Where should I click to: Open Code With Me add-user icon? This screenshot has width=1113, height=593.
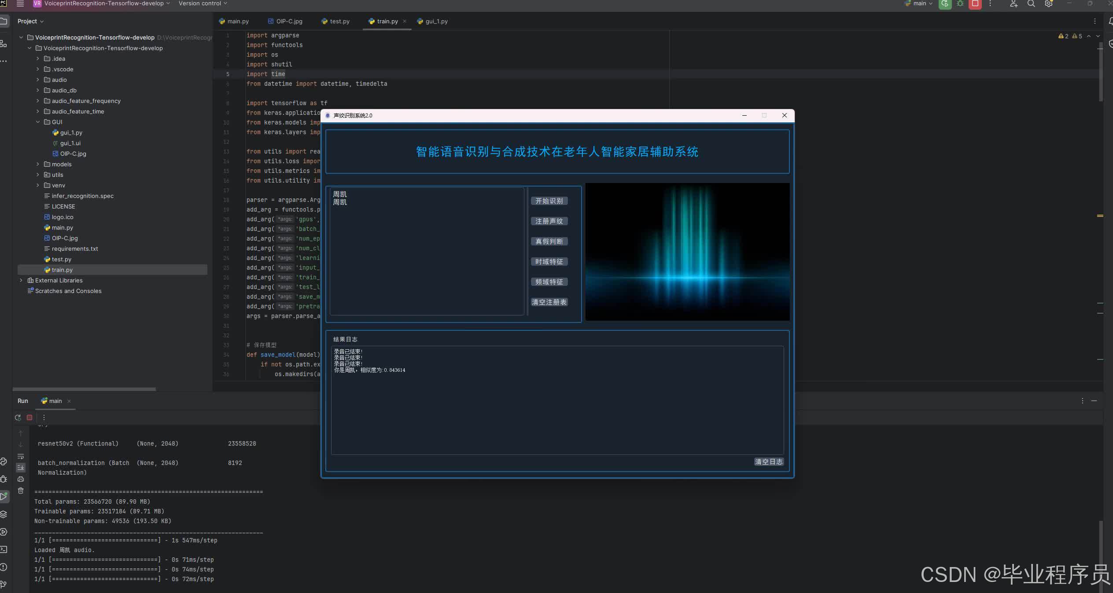tap(1013, 4)
